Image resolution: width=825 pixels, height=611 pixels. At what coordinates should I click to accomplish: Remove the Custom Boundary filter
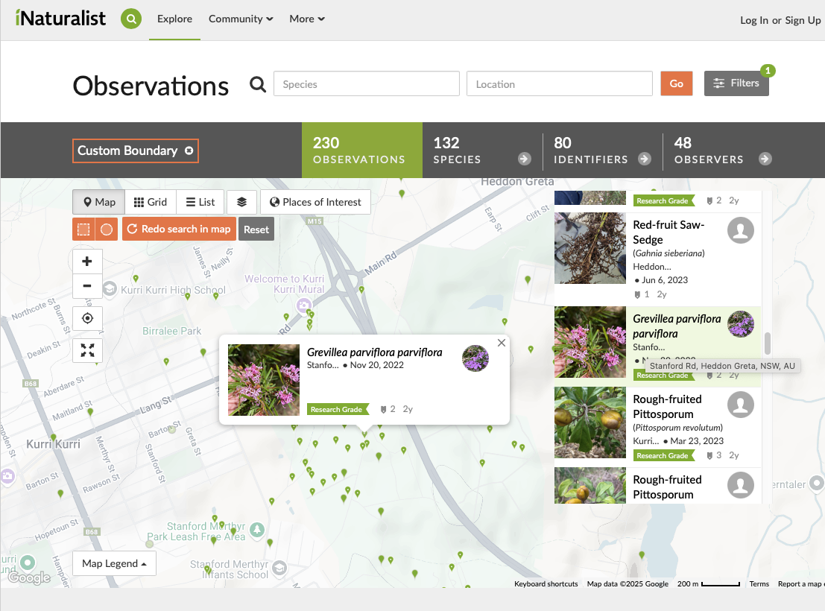click(x=189, y=151)
